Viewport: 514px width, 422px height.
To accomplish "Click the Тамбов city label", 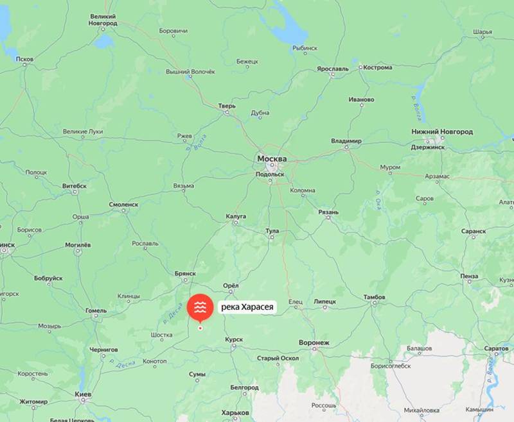I will (375, 297).
